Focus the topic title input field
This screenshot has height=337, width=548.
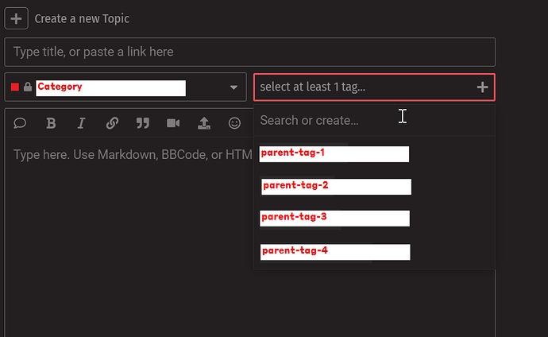click(x=249, y=52)
